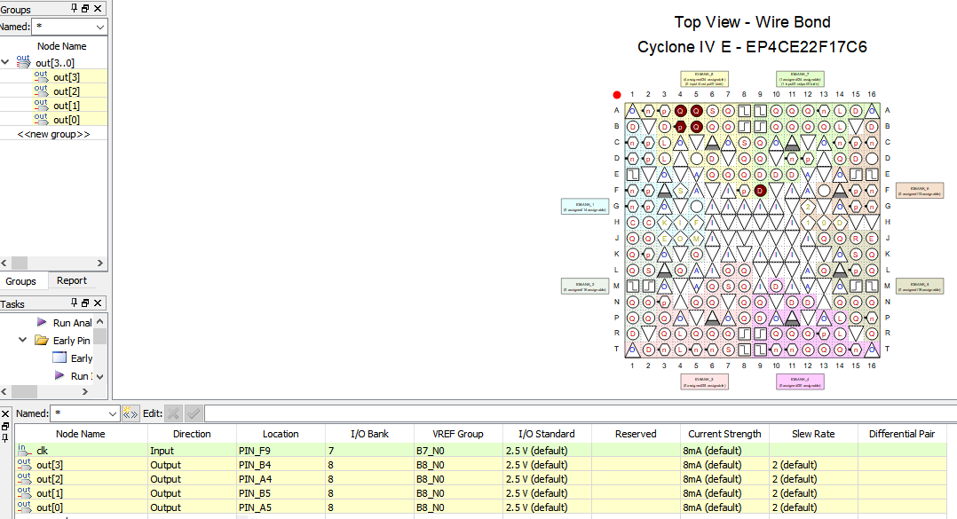Click the PIN_A5 location cell

tap(281, 507)
